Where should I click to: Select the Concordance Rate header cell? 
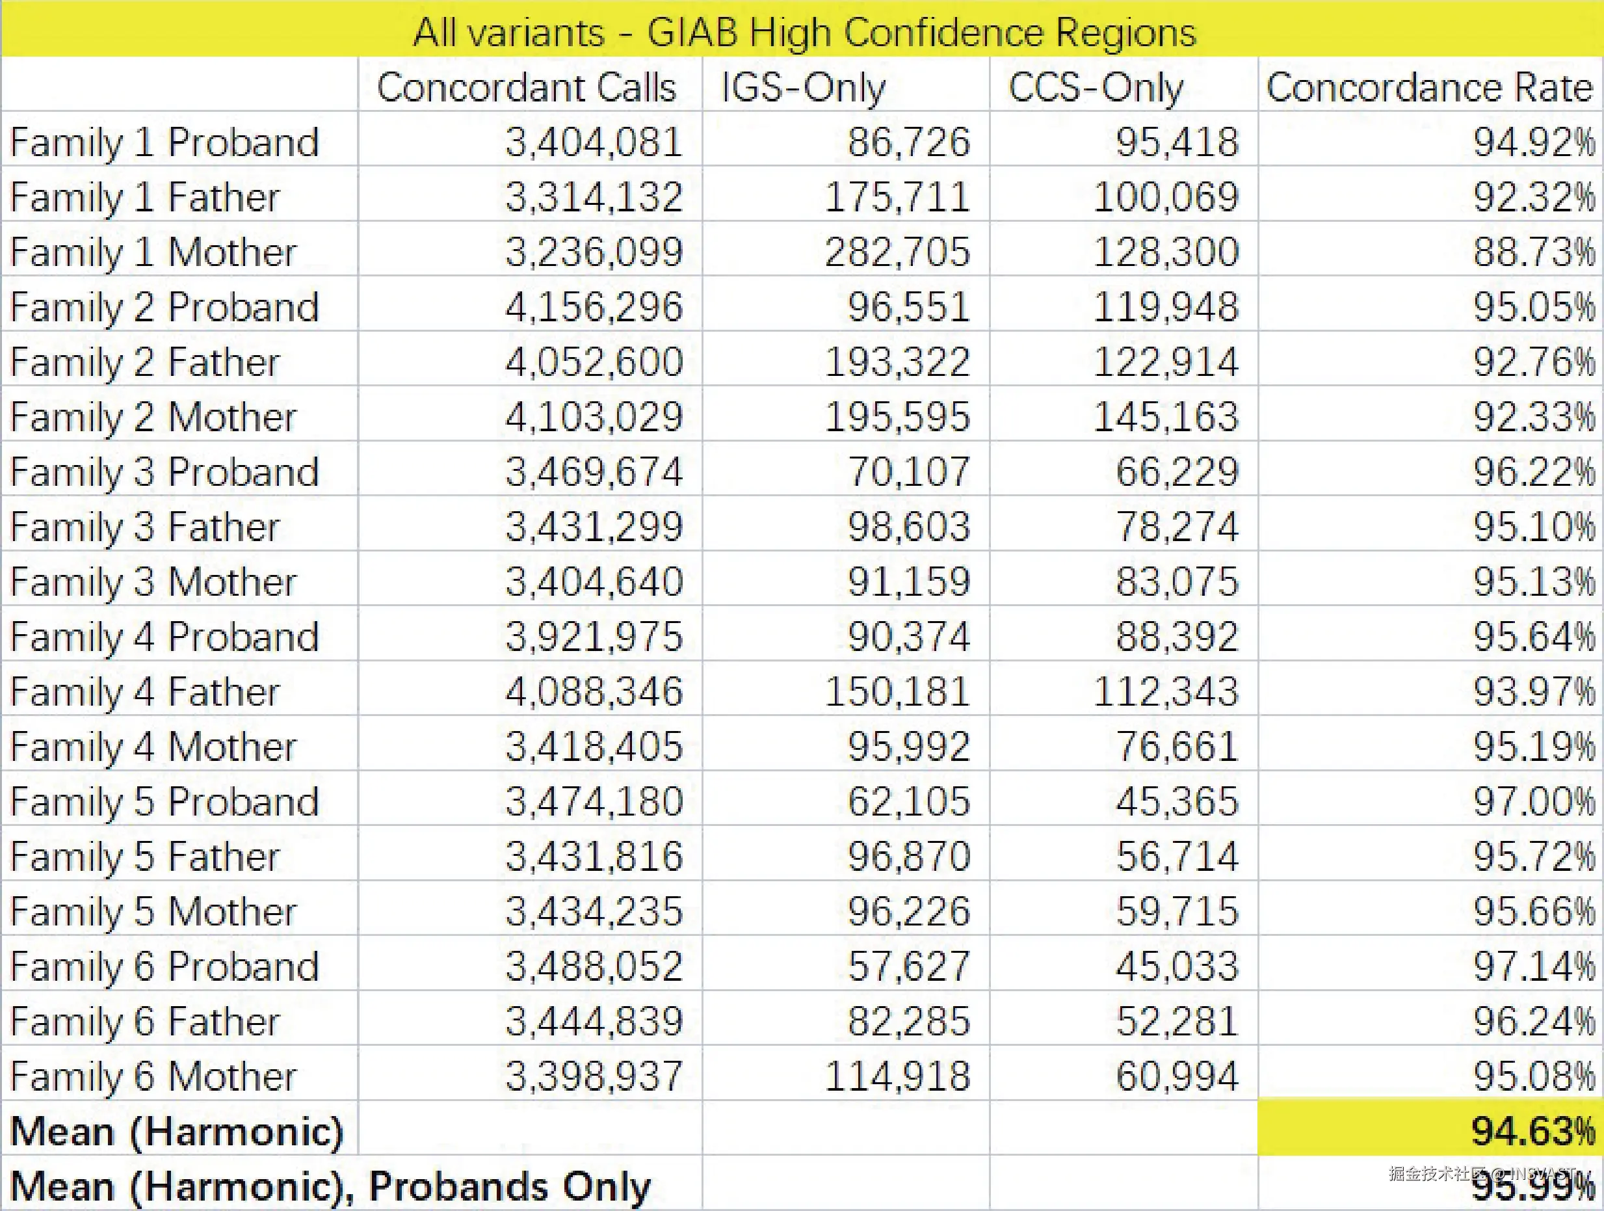click(x=1428, y=88)
